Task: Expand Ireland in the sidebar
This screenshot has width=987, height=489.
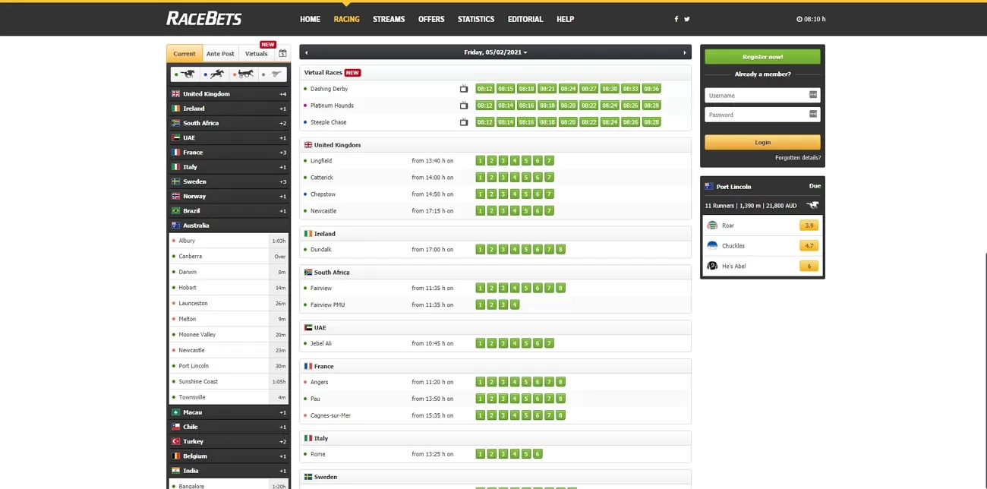Action: pos(229,109)
